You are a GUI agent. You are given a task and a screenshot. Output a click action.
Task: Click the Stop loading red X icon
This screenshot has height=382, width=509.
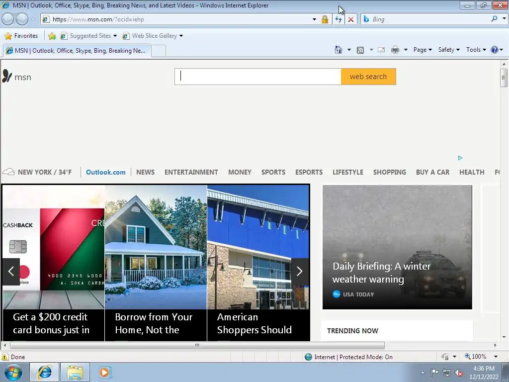point(351,19)
